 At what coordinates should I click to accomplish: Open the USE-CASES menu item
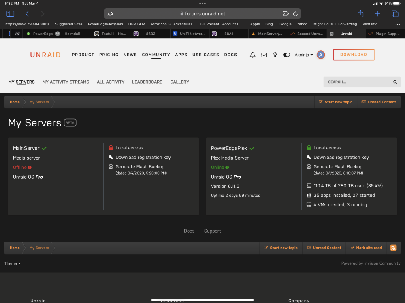206,55
